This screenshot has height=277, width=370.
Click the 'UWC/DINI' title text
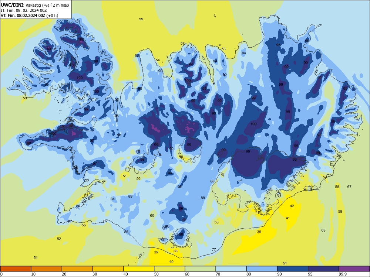pyautogui.click(x=12, y=5)
